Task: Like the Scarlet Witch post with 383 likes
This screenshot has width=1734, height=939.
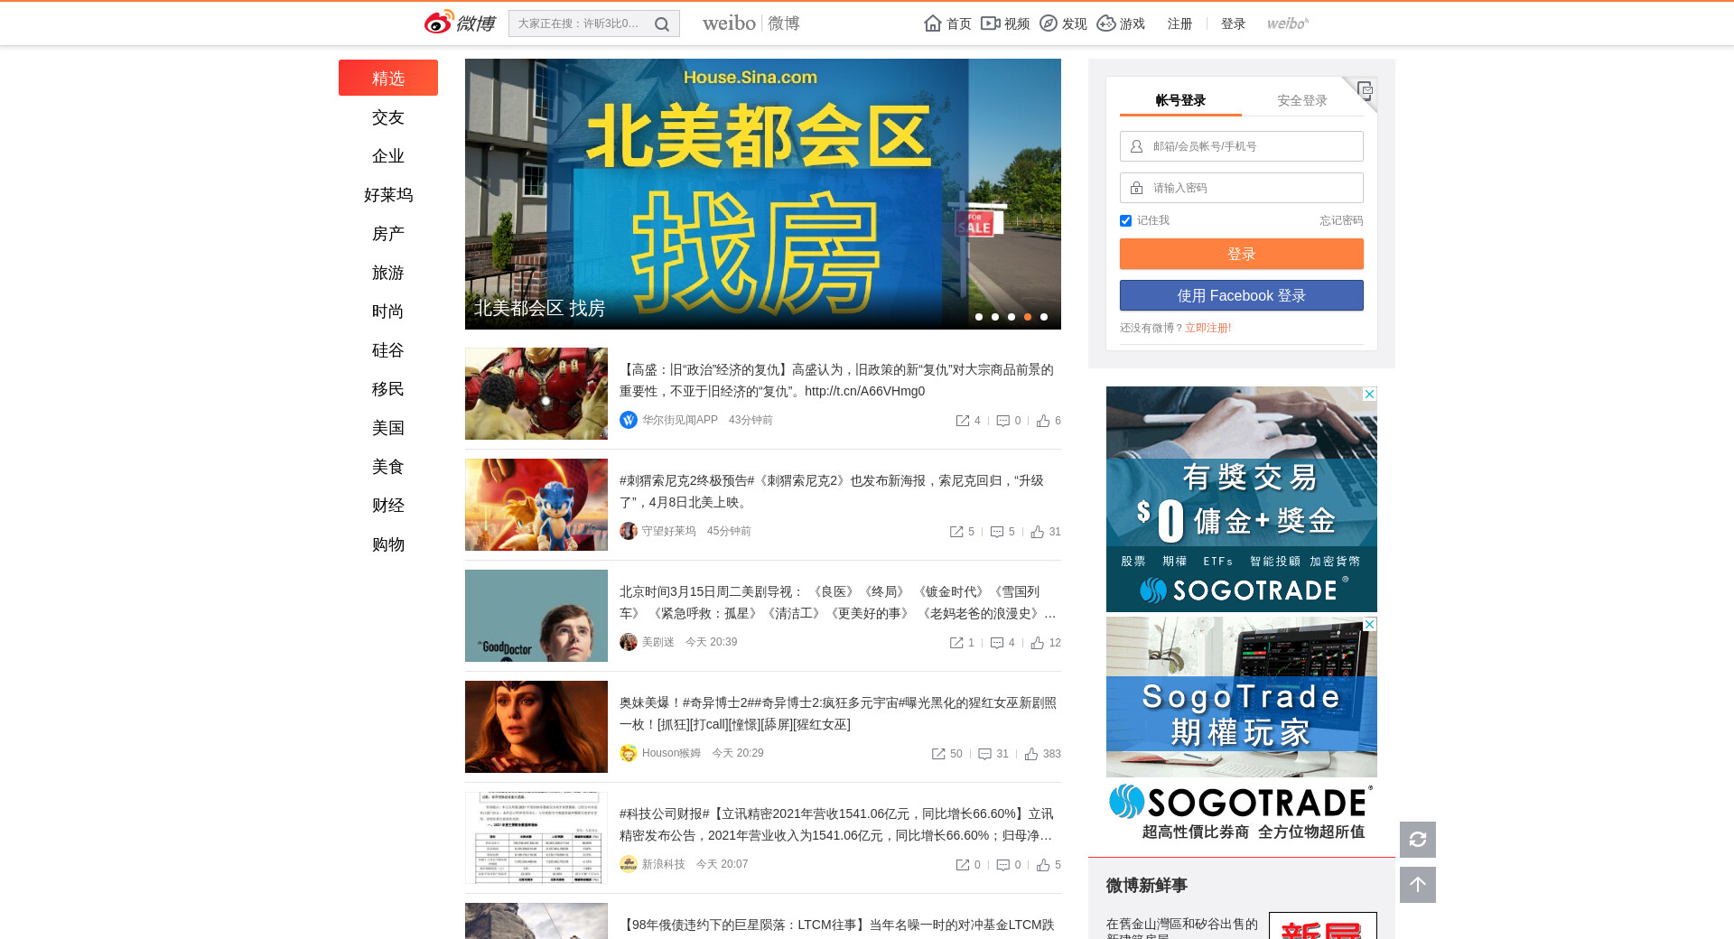Action: [1031, 754]
